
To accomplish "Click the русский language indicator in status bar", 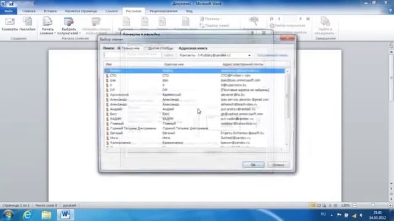I will tap(70, 205).
